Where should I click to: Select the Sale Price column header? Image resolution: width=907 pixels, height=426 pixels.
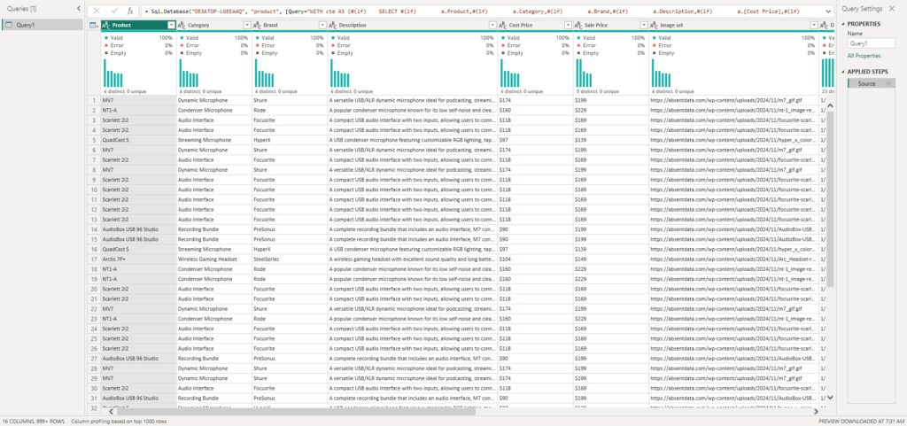point(611,26)
